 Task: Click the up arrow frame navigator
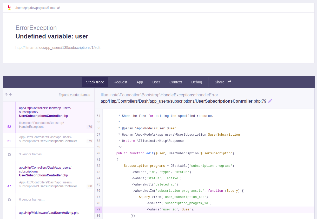(x=6, y=94)
